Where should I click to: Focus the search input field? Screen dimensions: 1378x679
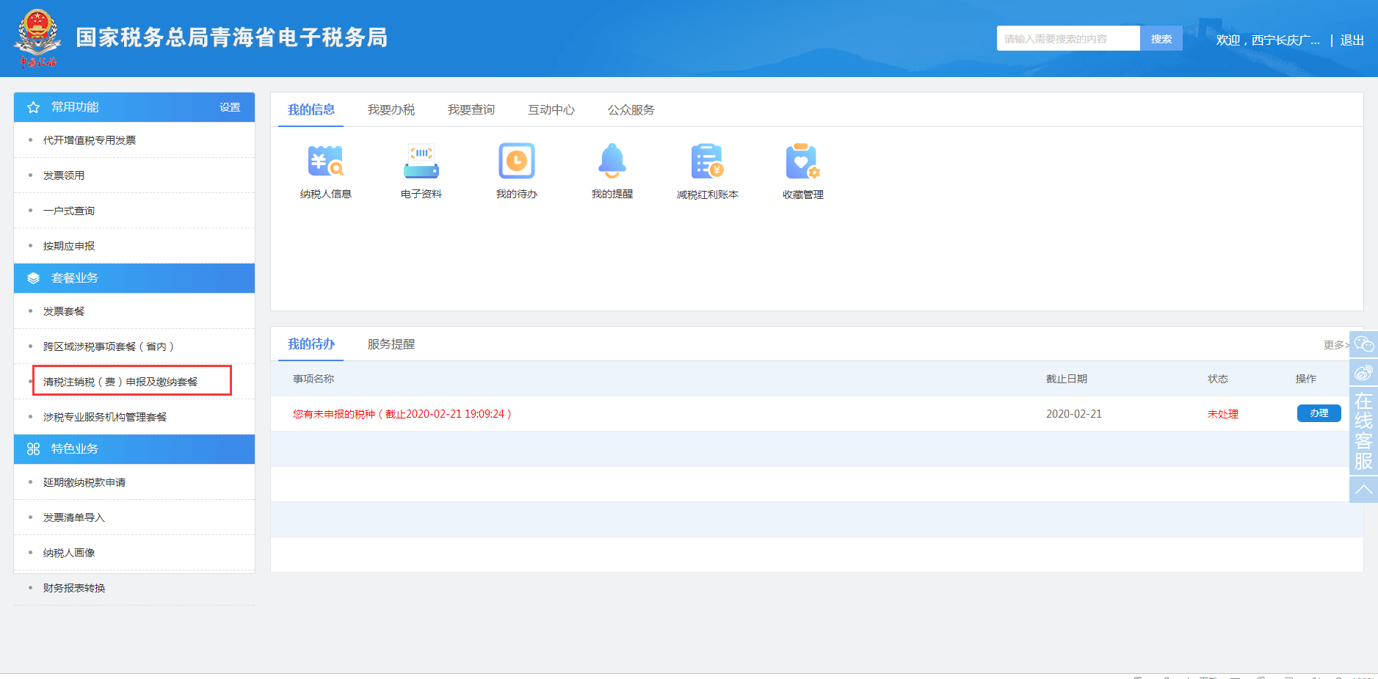coord(1067,39)
